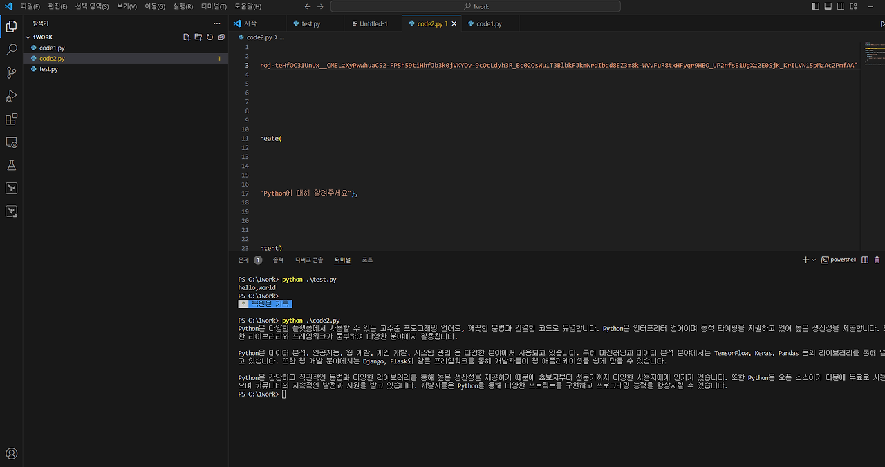
Task: Click the terminal prompt input line
Action: pyautogui.click(x=284, y=394)
